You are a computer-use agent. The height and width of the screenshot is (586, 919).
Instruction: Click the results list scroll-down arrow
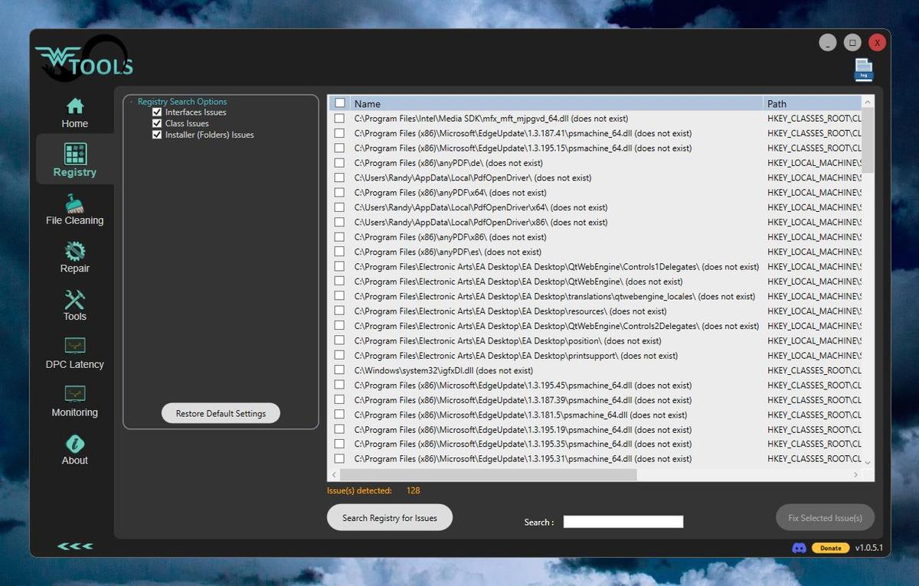pos(868,462)
